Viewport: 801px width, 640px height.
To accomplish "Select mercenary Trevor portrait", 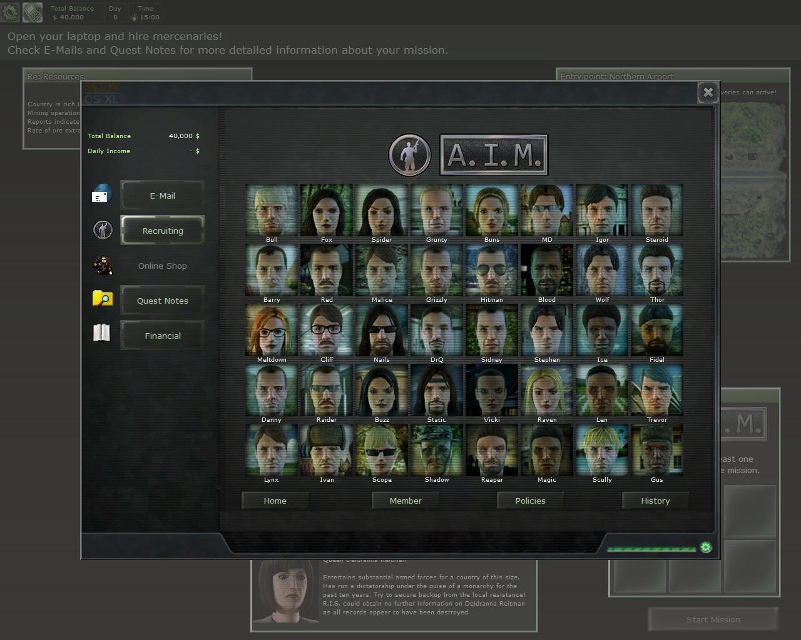I will point(657,390).
